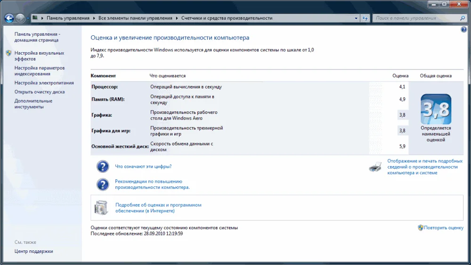Click the 'Что оценивается' column header
The image size is (471, 265).
[168, 76]
